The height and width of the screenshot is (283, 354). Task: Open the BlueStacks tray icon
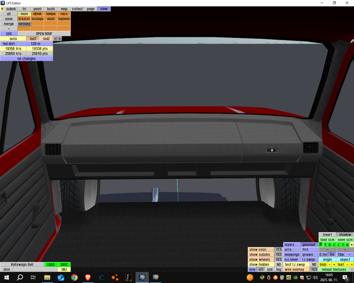tap(262, 277)
